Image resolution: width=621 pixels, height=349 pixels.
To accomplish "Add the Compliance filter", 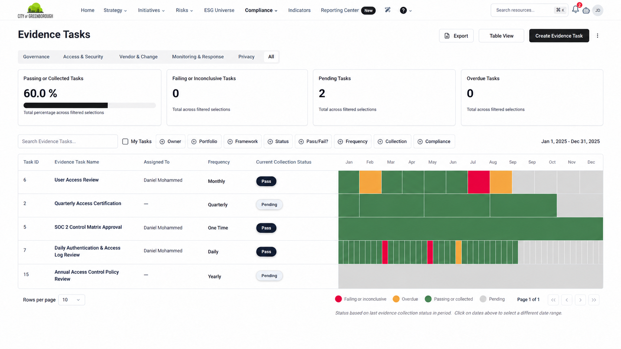I will 434,141.
